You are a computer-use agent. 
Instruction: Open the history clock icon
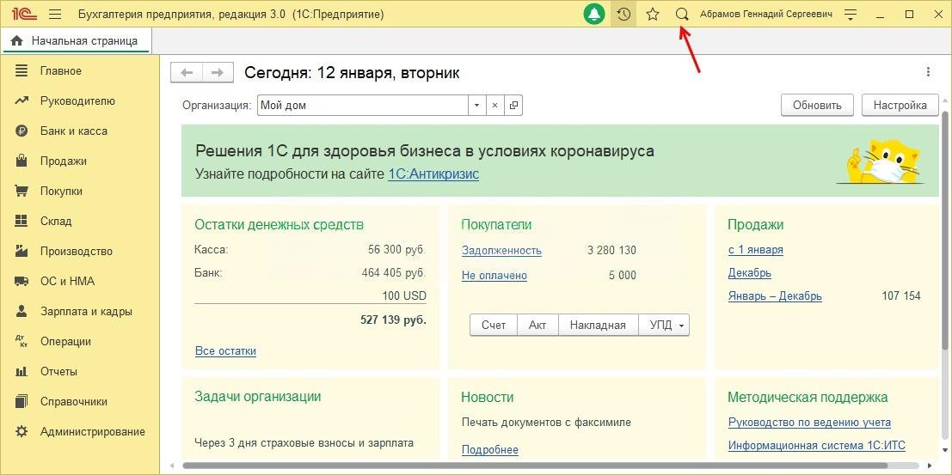tap(623, 14)
